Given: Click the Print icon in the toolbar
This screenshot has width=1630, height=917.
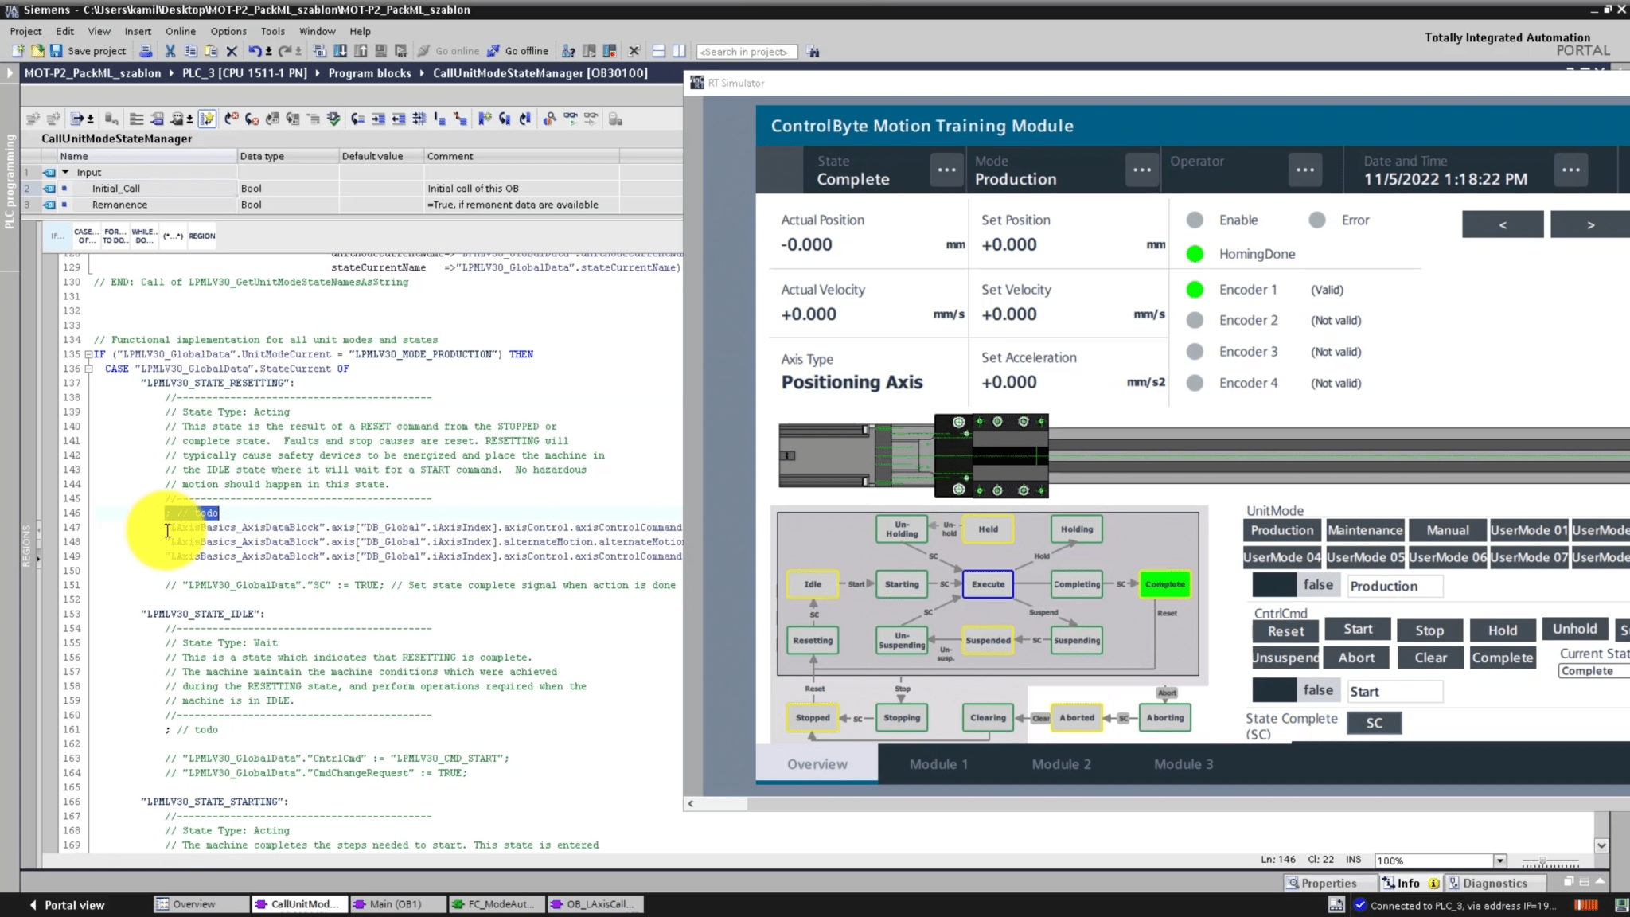Looking at the screenshot, I should (146, 51).
